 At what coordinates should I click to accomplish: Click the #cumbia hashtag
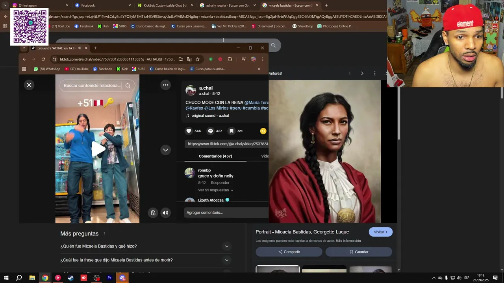(x=251, y=108)
